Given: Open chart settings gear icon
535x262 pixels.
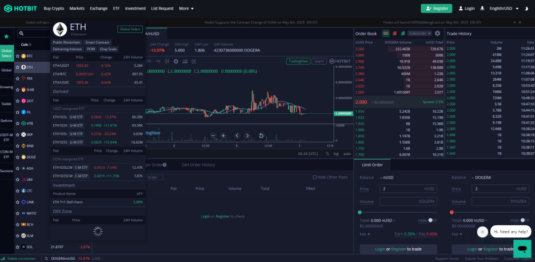Looking at the screenshot, I should coord(175,61).
